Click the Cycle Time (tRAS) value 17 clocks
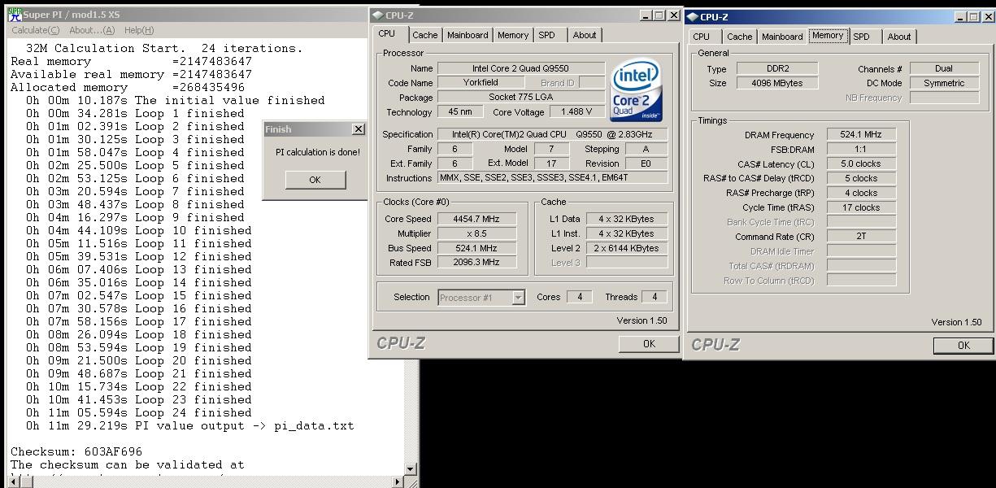The image size is (996, 488). [x=862, y=208]
